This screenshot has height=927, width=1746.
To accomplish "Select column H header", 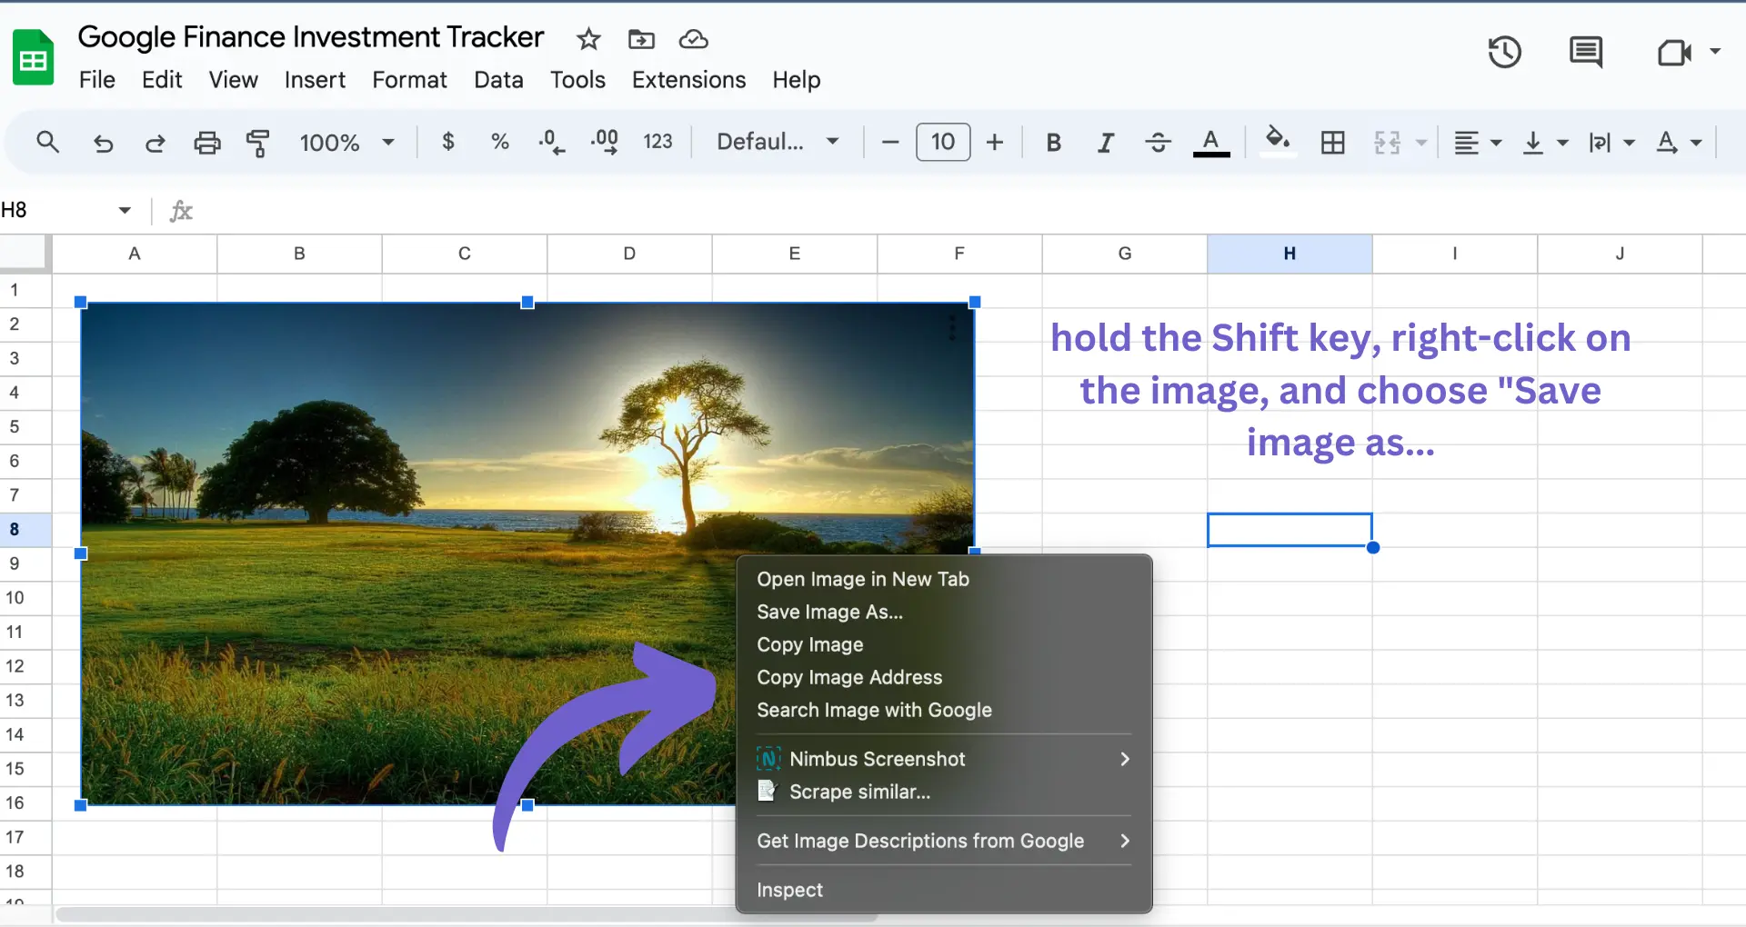I will (1289, 254).
